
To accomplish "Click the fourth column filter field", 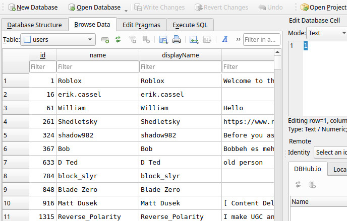I will (248, 66).
